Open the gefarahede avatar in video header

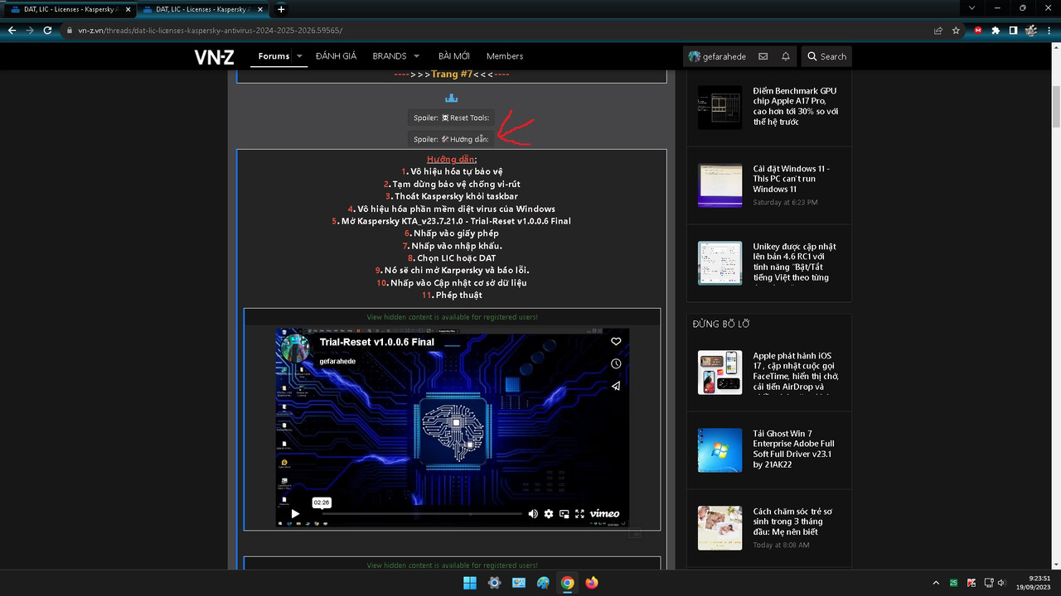tap(296, 348)
